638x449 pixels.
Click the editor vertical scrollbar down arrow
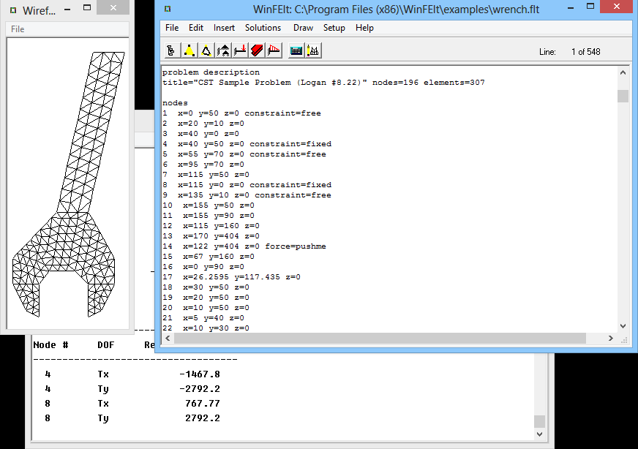coord(623,327)
